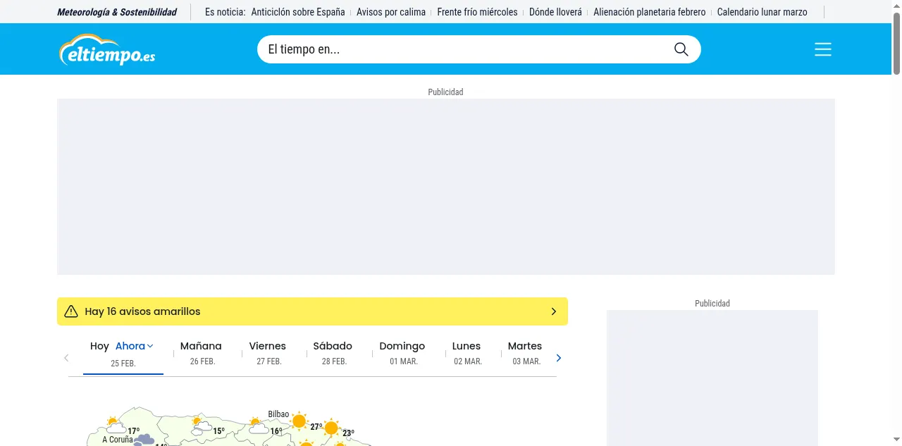Select the Lunes 02 MAR. tab
Image resolution: width=902 pixels, height=446 pixels.
click(467, 353)
